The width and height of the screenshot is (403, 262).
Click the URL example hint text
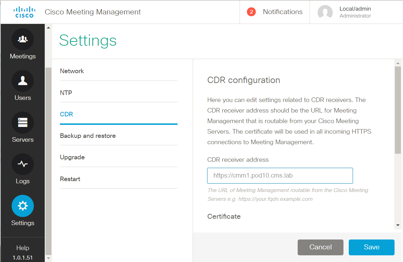(287, 194)
